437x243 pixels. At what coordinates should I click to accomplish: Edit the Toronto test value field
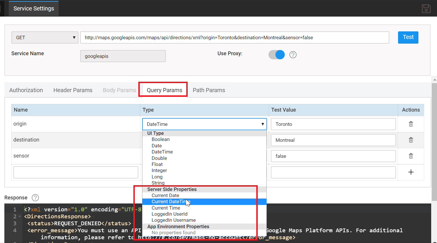tap(333, 124)
